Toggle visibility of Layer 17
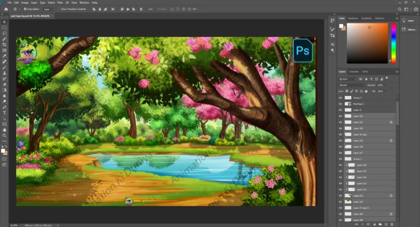This screenshot has width=420, height=227. coord(340,110)
